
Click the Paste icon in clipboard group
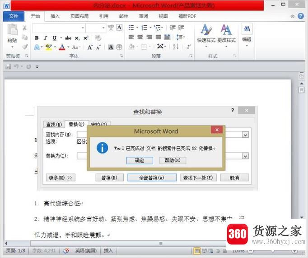[x=12, y=29]
